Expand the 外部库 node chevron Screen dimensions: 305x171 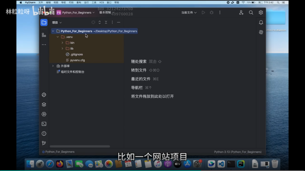[x=53, y=66]
